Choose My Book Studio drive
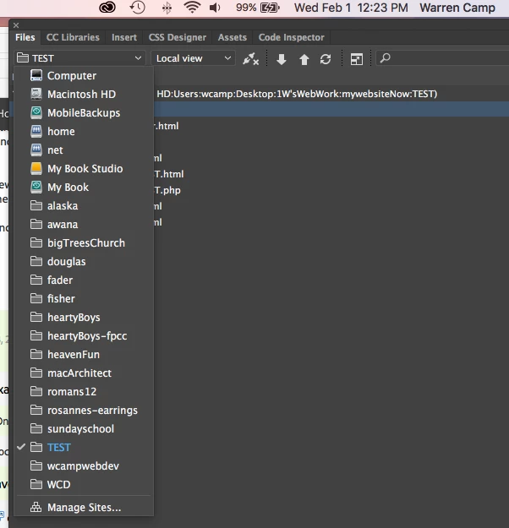 (x=84, y=168)
